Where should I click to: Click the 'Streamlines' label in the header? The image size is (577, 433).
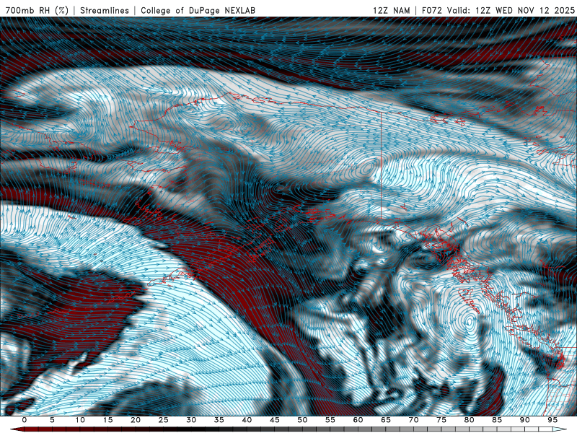(x=105, y=10)
